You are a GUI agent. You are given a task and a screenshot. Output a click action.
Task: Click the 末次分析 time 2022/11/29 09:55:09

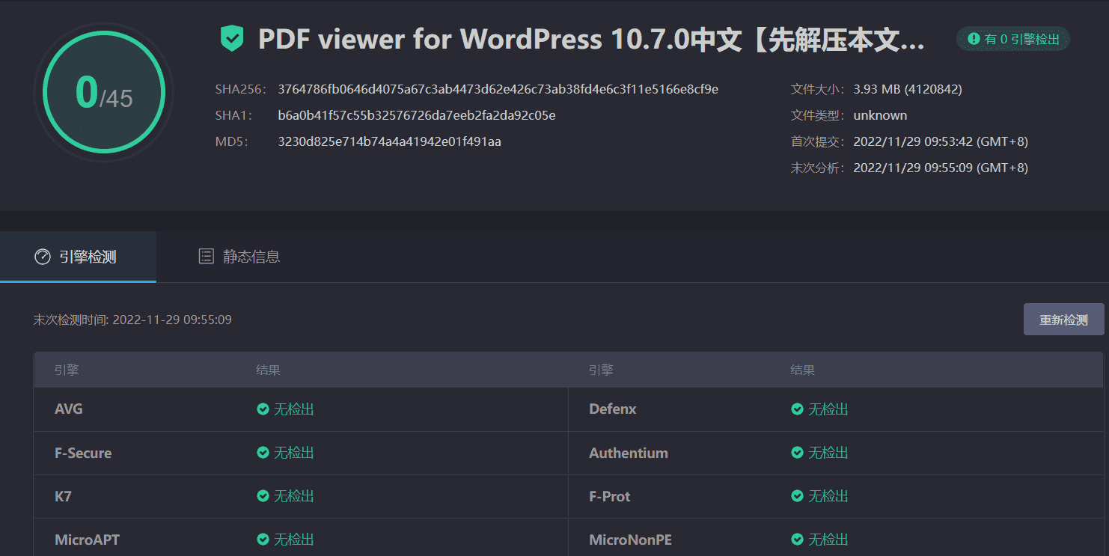point(941,168)
